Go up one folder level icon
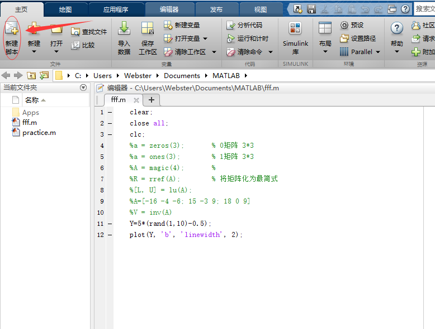435x329 pixels. (31, 75)
